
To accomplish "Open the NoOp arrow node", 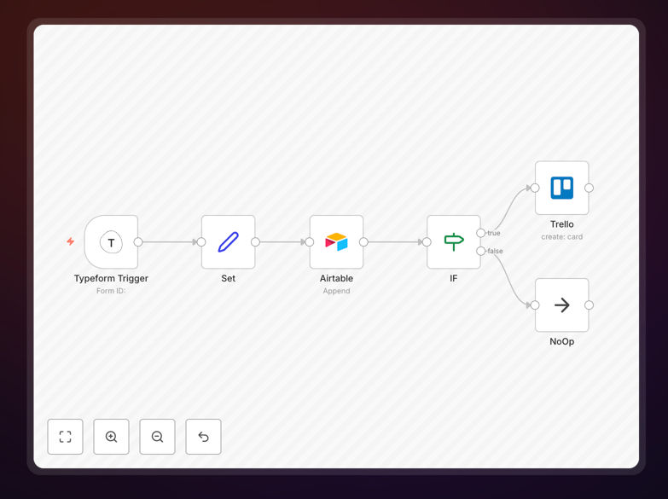I will 562,305.
